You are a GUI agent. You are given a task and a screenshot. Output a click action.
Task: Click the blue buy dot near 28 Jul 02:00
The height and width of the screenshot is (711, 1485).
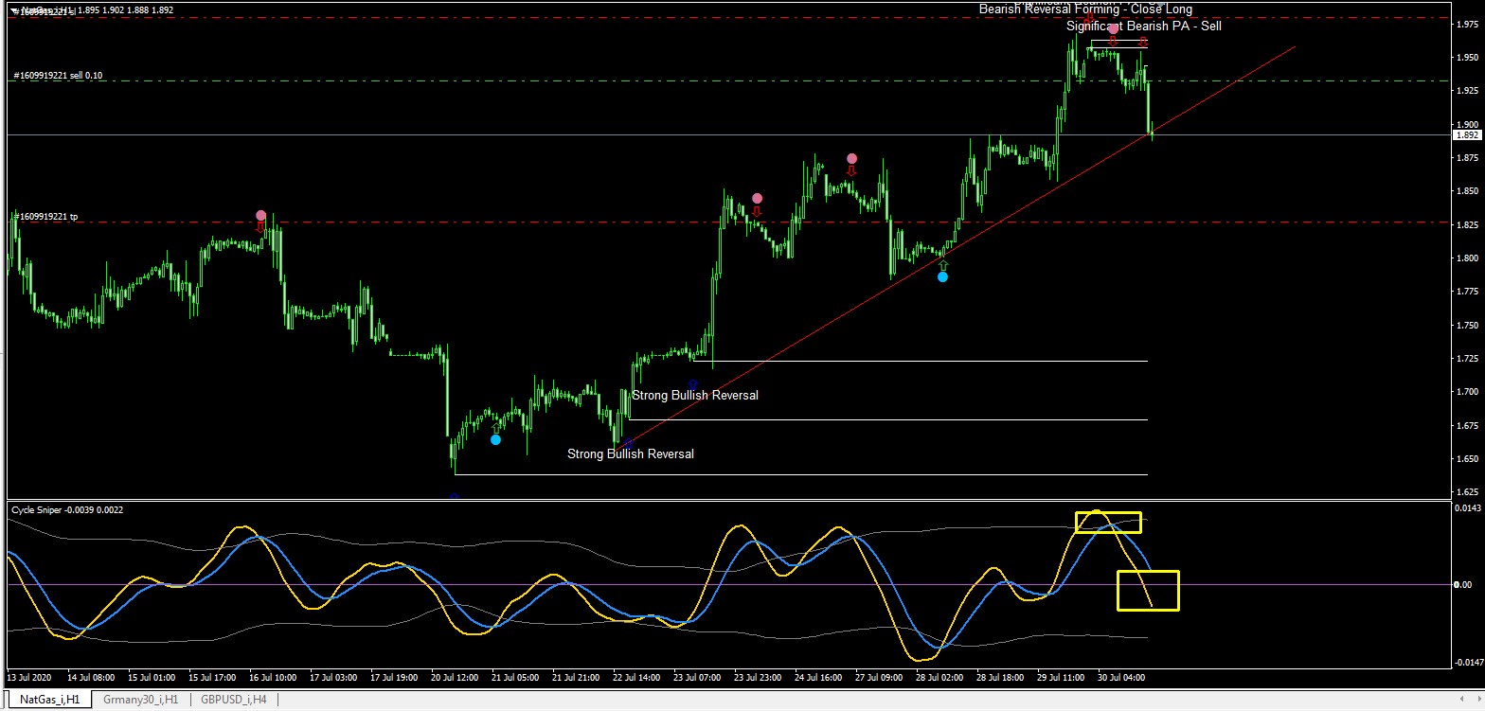tap(942, 277)
